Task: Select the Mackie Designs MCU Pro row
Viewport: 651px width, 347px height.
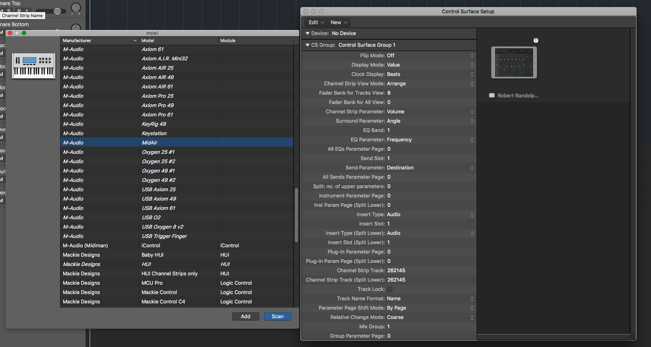Action: click(x=177, y=283)
